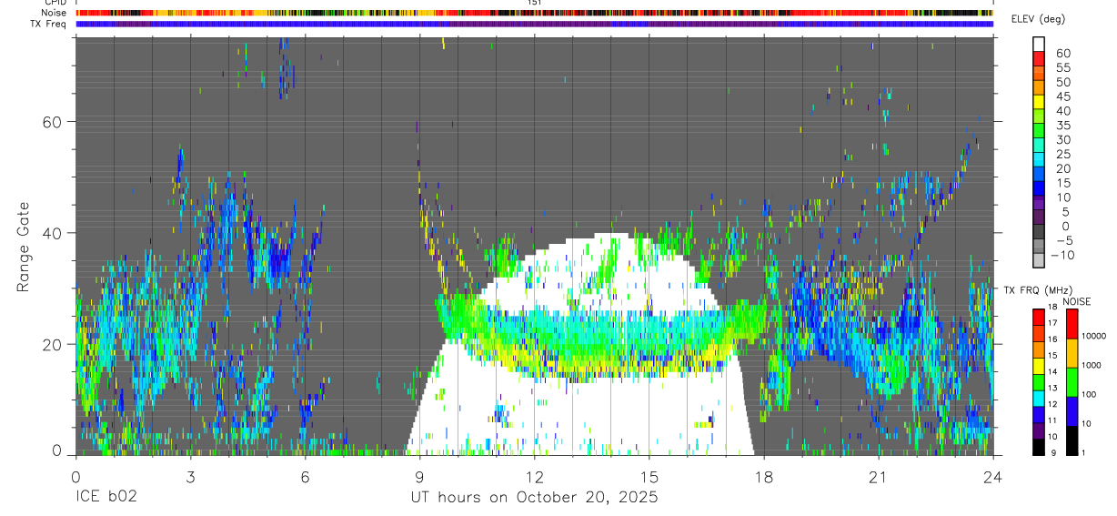Viewport: 1117px width, 516px height.
Task: Click the UT hours axis tick label 21
Action: point(878,476)
